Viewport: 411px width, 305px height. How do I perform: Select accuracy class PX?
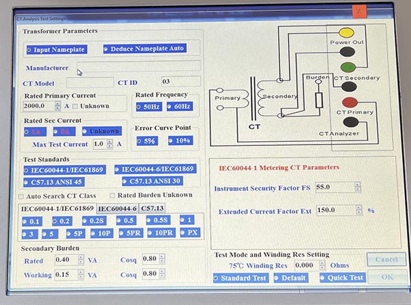tap(190, 232)
